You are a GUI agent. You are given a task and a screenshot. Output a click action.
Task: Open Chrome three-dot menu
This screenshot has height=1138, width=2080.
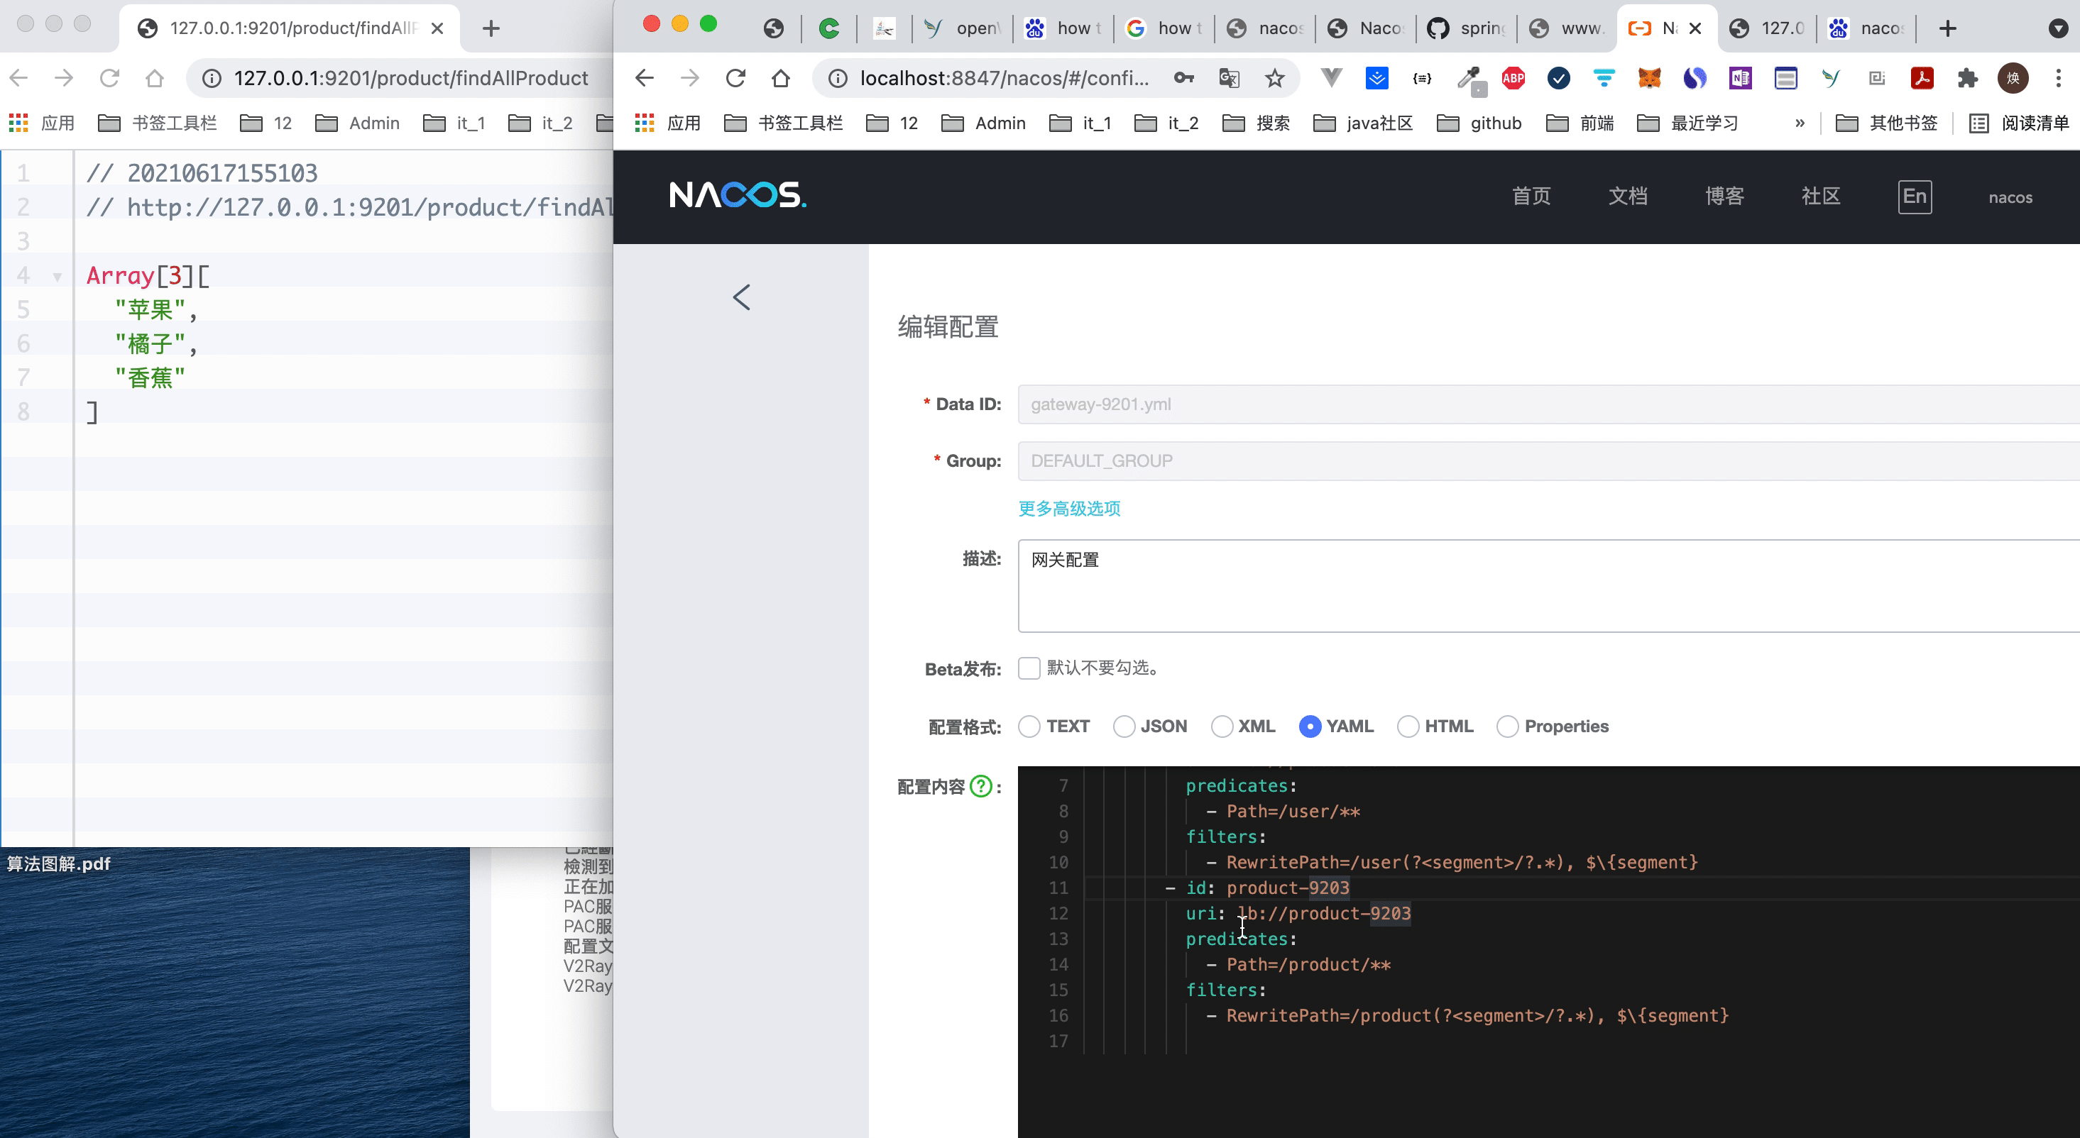[2058, 78]
